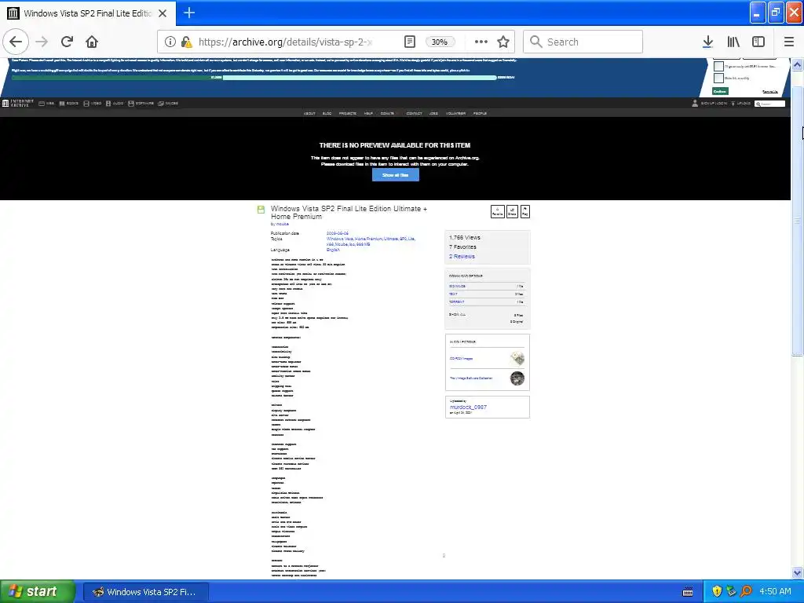804x603 pixels.
Task: Open the TORRENT download option
Action: [456, 302]
